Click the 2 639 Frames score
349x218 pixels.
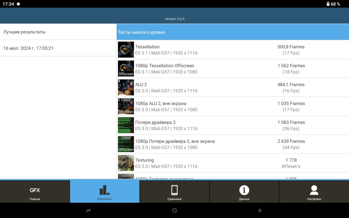point(291,141)
